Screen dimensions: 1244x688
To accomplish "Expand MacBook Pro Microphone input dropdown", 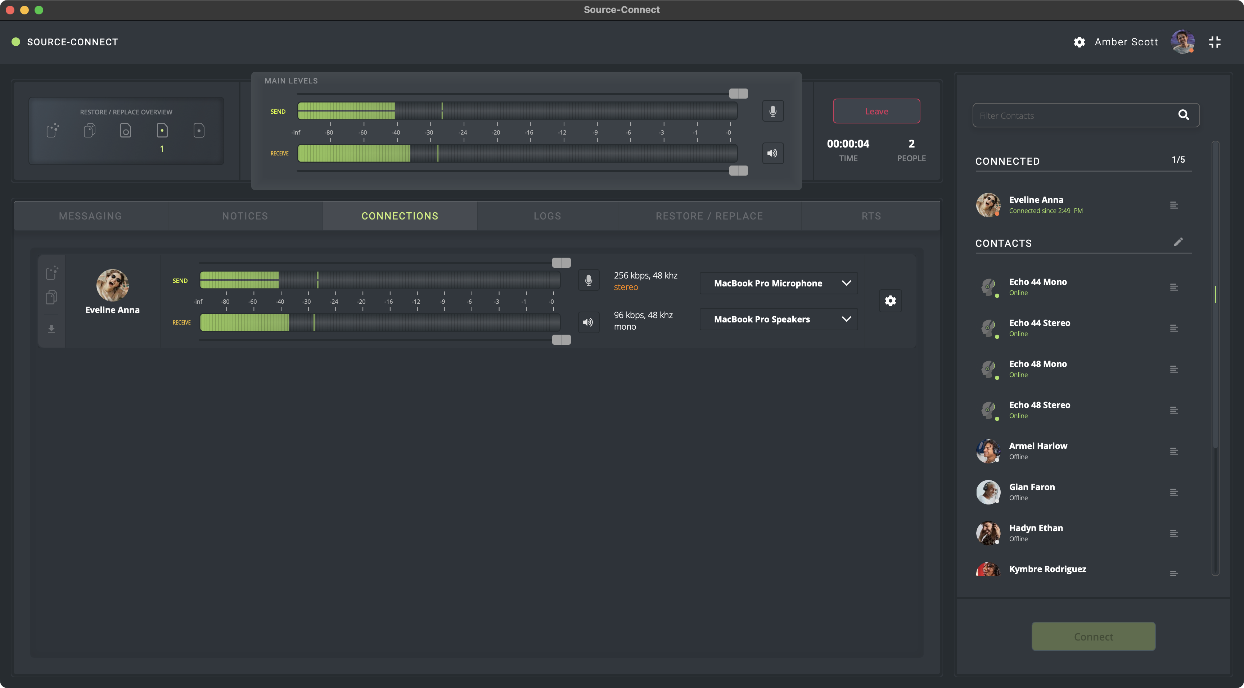I will coord(779,284).
